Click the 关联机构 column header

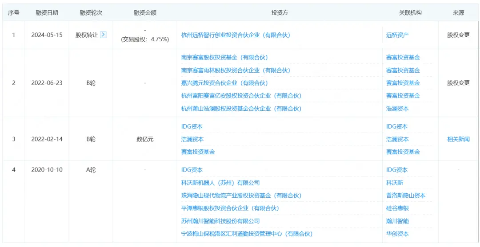click(x=410, y=13)
